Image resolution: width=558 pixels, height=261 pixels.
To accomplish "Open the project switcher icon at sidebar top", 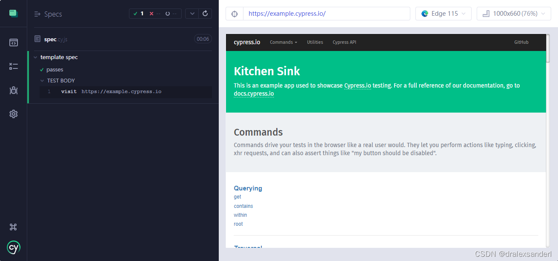I will tap(13, 13).
